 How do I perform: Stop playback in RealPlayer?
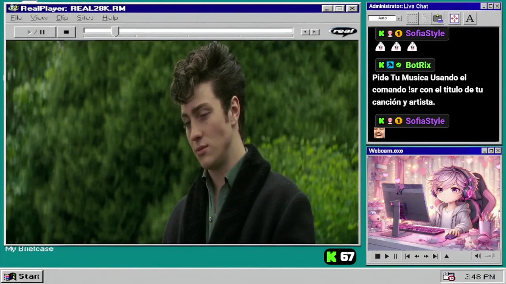tap(66, 32)
